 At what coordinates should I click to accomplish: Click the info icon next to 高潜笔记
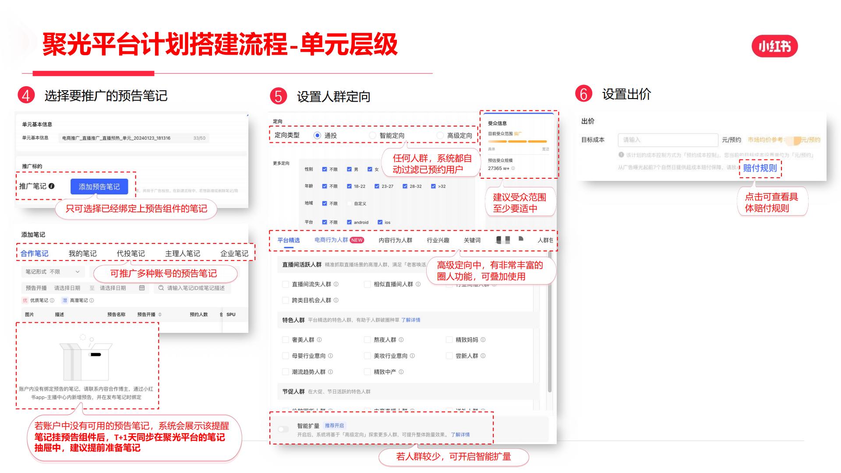92,300
